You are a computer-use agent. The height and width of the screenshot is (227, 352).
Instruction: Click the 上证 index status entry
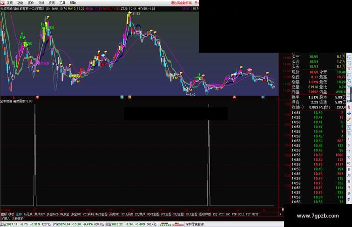(26, 224)
